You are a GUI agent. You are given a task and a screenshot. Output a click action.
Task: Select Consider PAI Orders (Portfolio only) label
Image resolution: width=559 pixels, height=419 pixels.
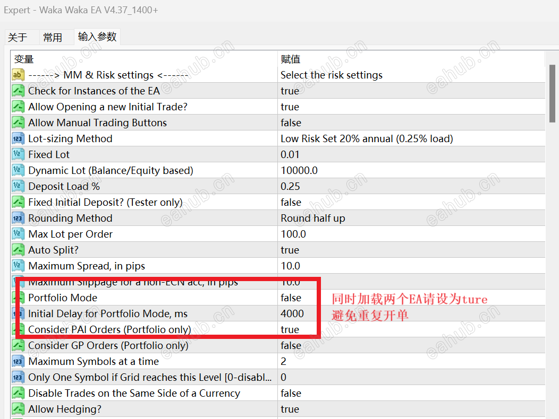tap(109, 329)
